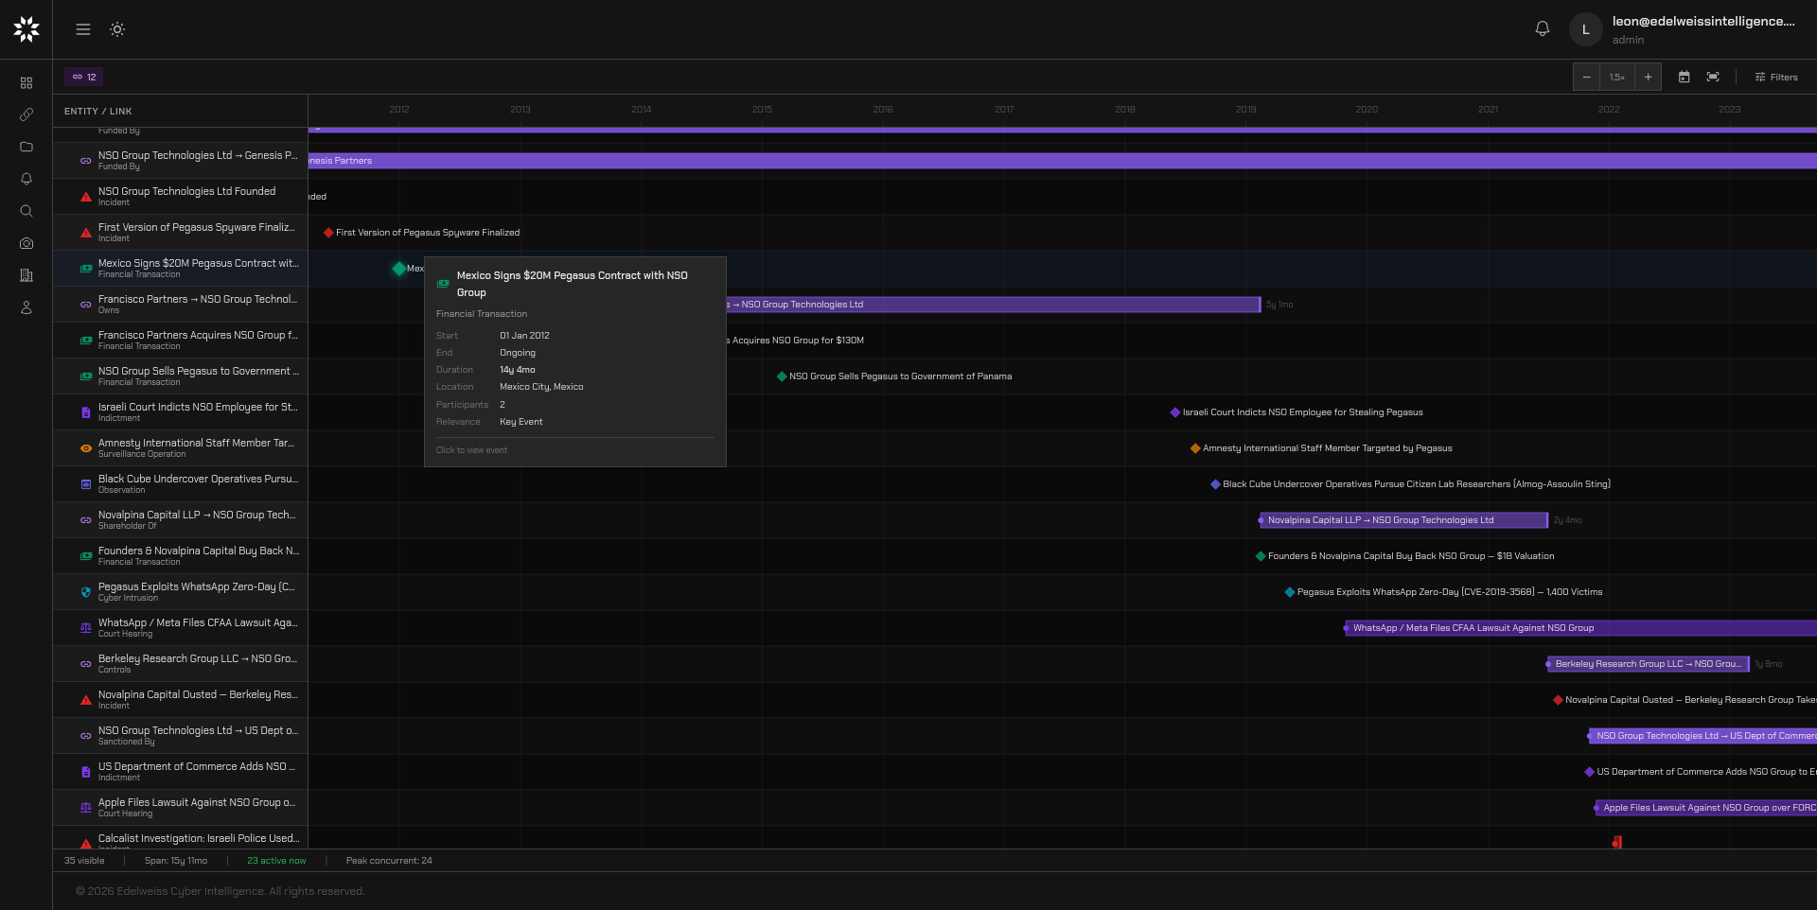This screenshot has width=1817, height=910.
Task: Select NSO Group → US Dept row
Action: pyautogui.click(x=180, y=736)
